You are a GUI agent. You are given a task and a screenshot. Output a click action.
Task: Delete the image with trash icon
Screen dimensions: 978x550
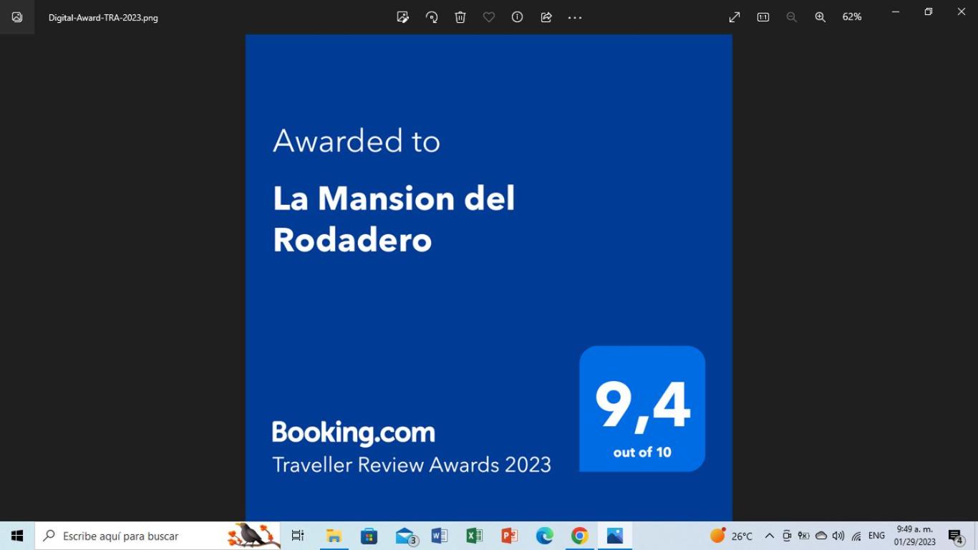point(460,17)
